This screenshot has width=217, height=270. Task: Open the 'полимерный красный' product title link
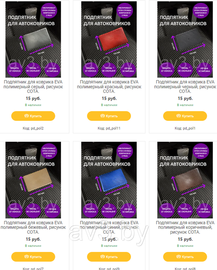[x=109, y=86]
